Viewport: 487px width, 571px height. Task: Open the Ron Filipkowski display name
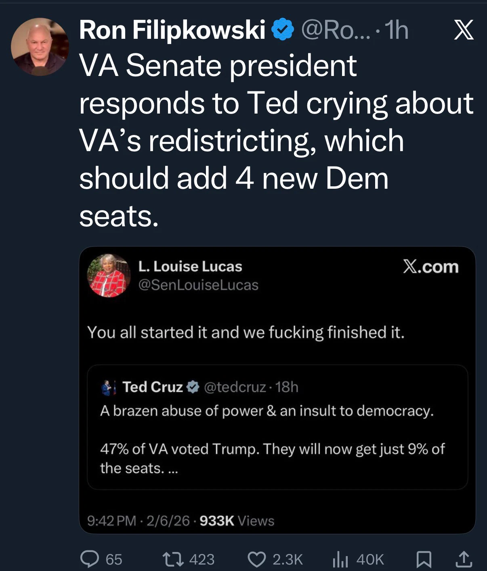172,30
